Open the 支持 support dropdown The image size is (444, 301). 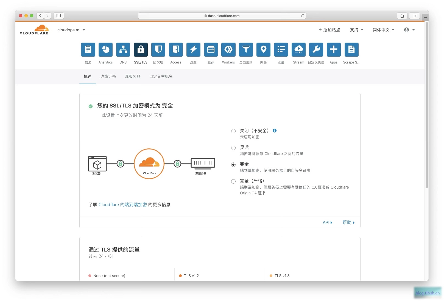[357, 30]
